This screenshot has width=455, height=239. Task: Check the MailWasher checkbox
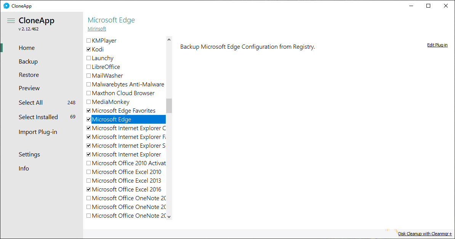coord(88,76)
